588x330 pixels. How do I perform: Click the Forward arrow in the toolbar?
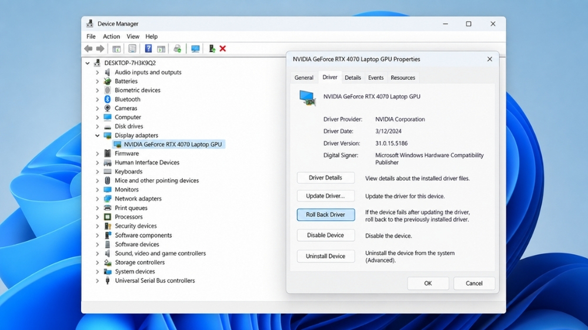(x=100, y=49)
